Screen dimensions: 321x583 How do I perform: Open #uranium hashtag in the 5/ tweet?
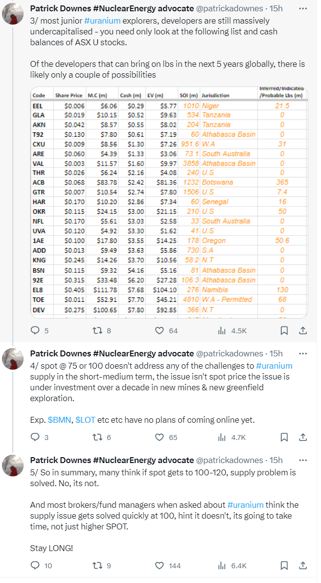[245, 505]
